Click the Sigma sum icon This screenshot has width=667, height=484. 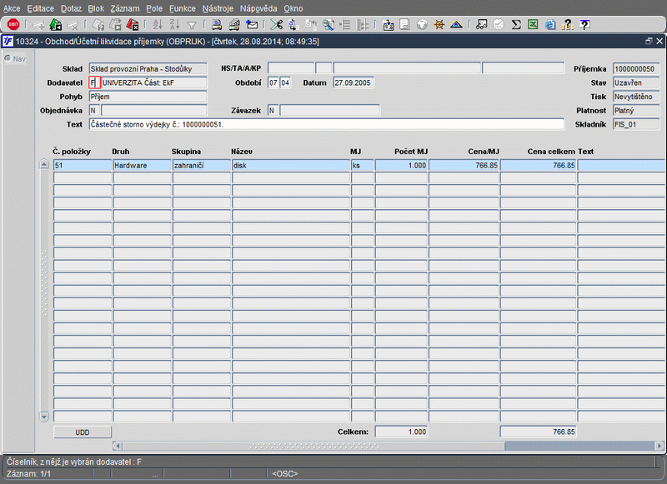click(x=516, y=25)
